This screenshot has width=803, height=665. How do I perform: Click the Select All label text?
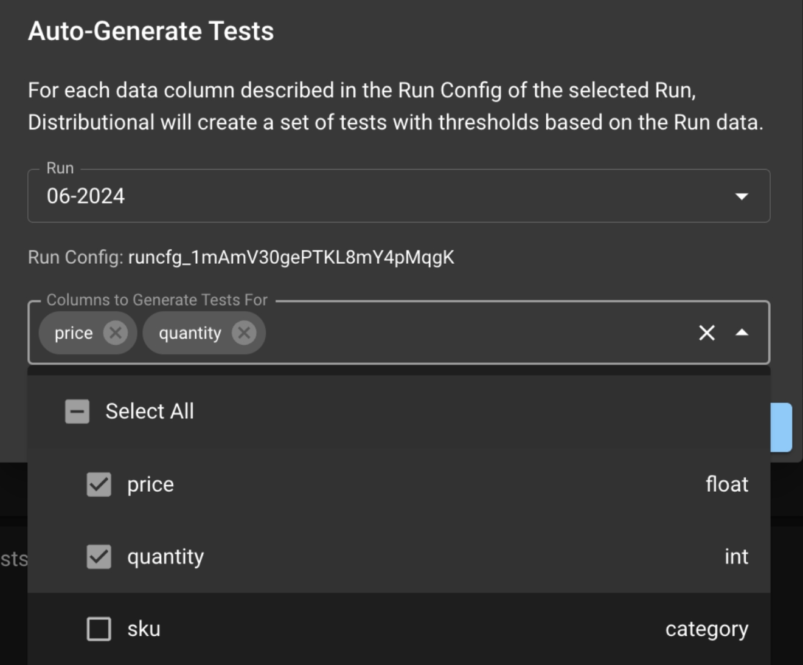tap(150, 412)
